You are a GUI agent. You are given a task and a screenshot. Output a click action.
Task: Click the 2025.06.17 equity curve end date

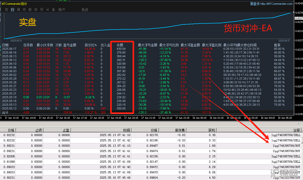click(x=284, y=41)
